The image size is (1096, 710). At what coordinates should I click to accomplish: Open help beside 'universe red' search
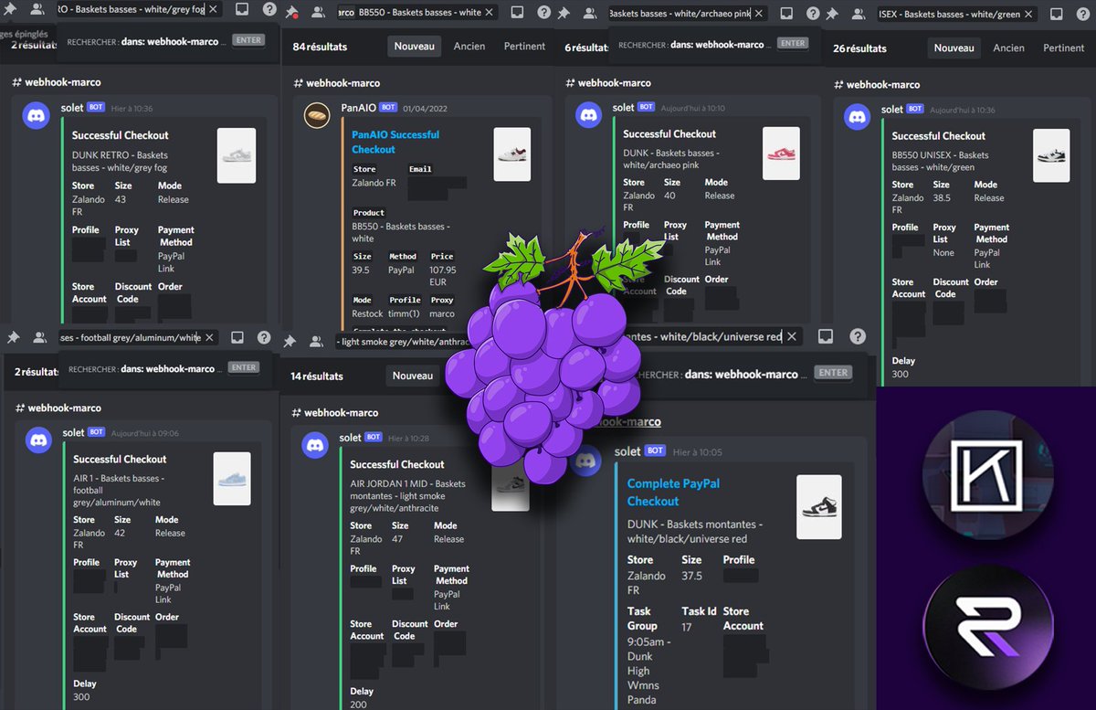click(x=857, y=336)
